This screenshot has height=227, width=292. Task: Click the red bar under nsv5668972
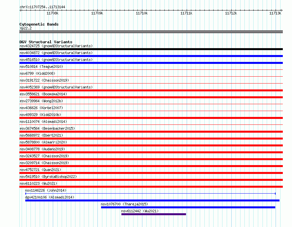point(151,139)
